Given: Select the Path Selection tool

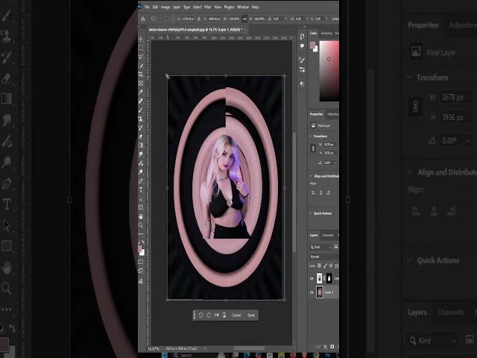Looking at the screenshot, I should tap(141, 199).
